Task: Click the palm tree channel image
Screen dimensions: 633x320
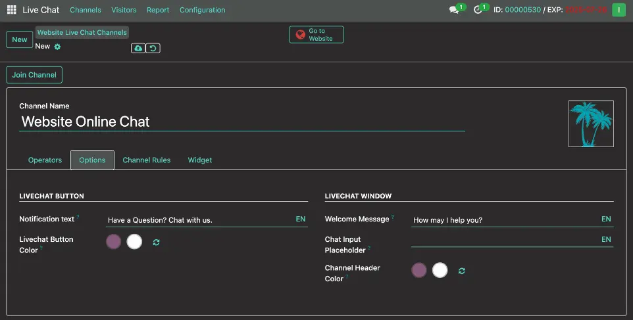Action: click(591, 124)
